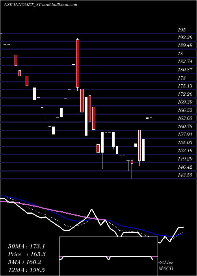Click the 5MA : 160.2 readout
This screenshot has width=197, height=276.
click(24, 262)
